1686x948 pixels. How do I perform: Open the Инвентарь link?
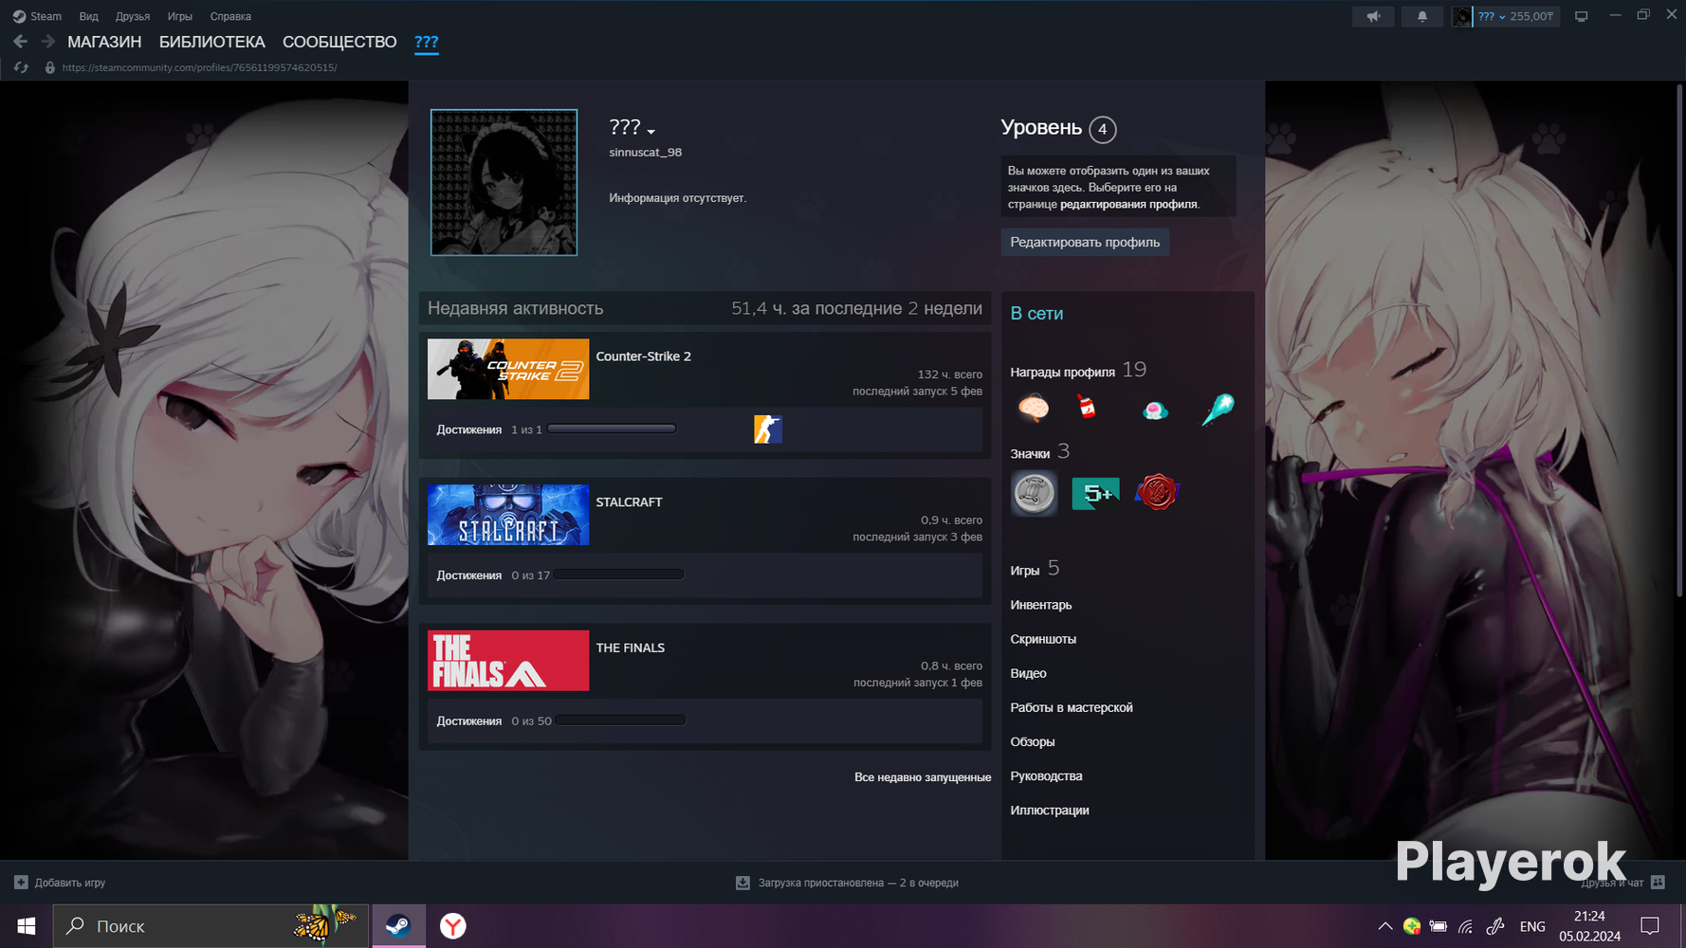[x=1041, y=605]
